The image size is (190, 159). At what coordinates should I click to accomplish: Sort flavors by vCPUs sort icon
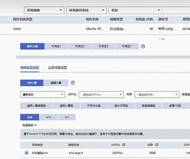pos(124,145)
